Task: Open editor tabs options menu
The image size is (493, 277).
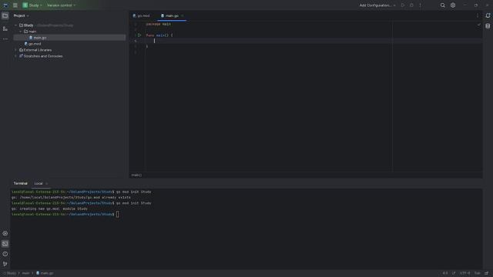Action: point(478,15)
